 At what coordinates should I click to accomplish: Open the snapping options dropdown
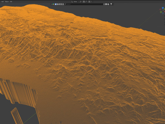pos(86,2)
